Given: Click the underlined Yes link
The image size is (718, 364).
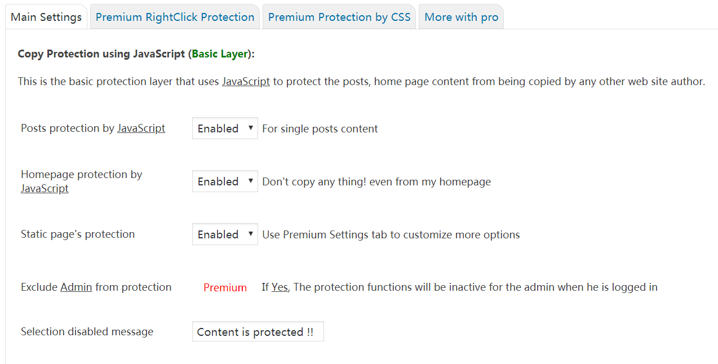Looking at the screenshot, I should (280, 287).
